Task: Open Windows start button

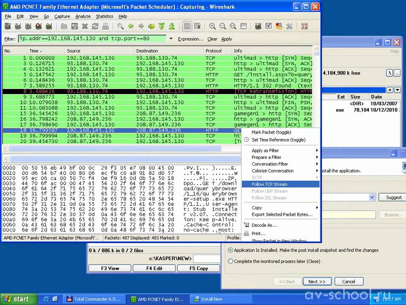Action: [x=19, y=299]
